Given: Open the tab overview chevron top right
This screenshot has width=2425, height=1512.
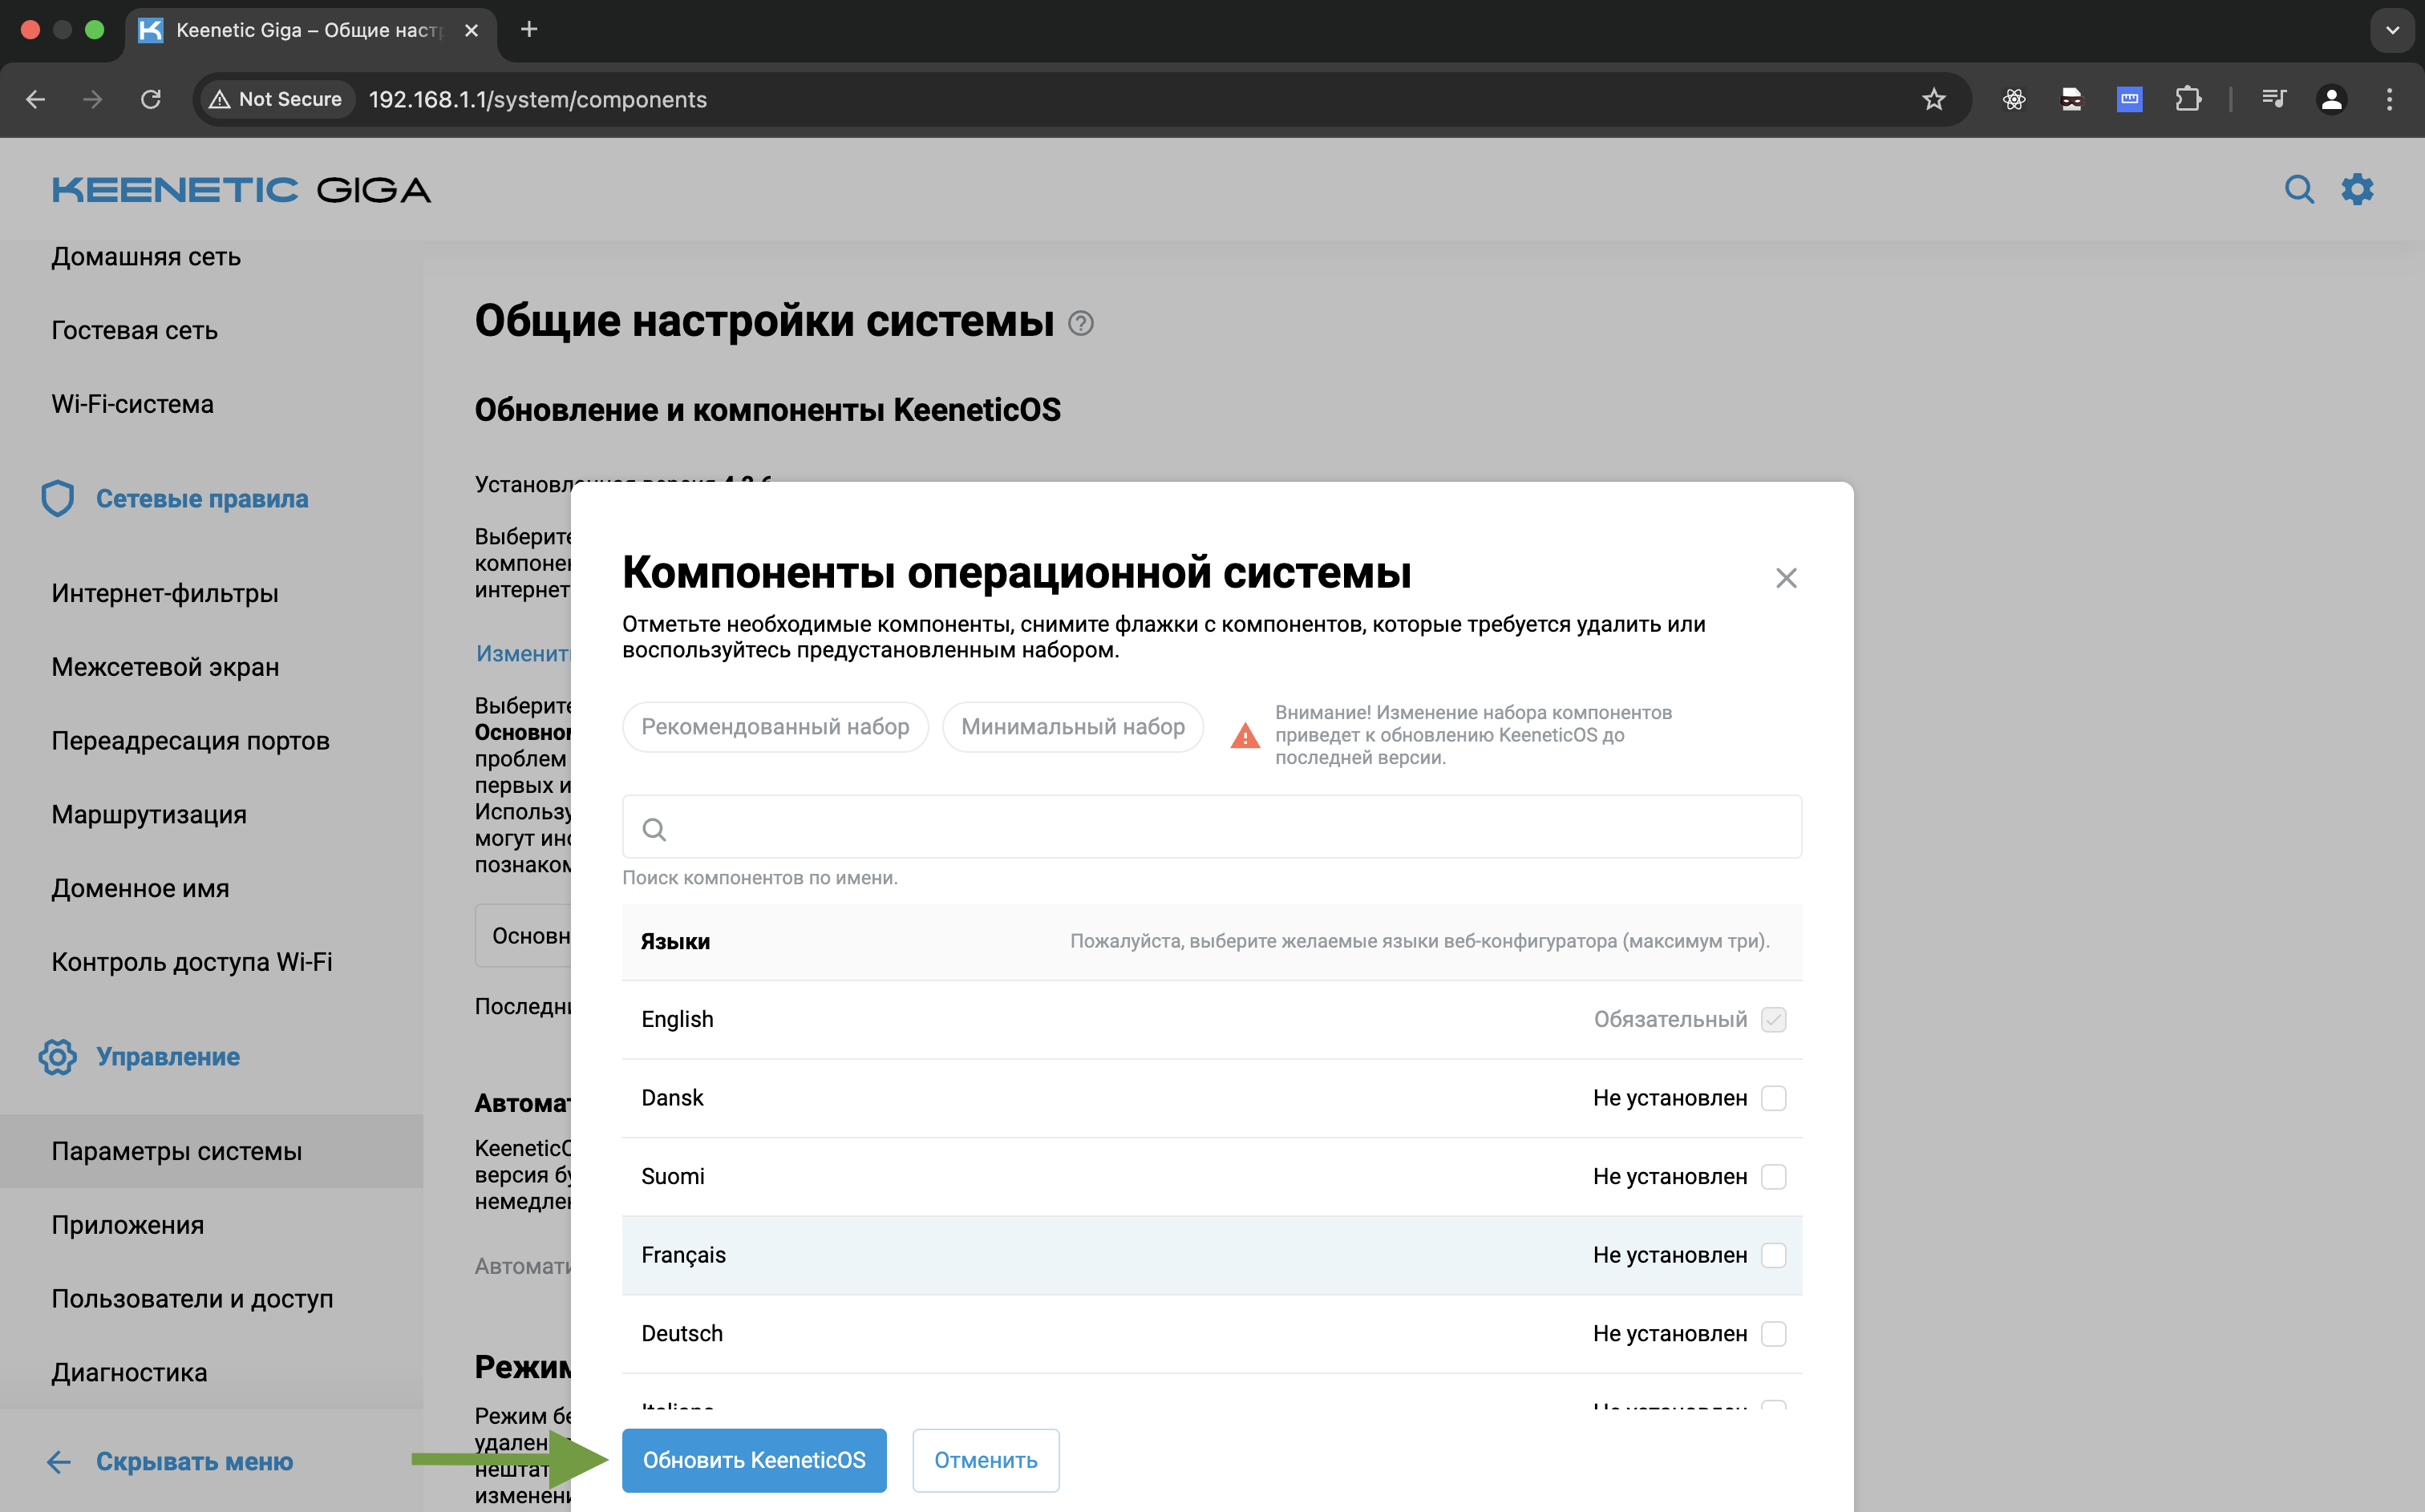Looking at the screenshot, I should [2391, 30].
